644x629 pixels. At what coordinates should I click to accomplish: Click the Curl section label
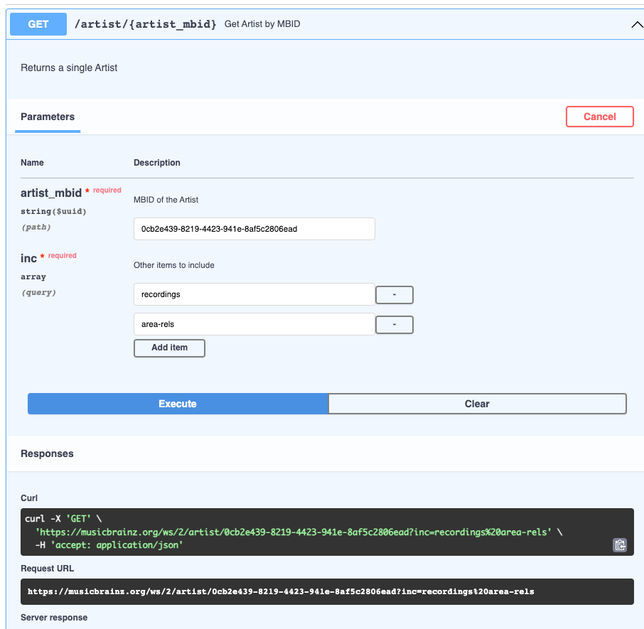(29, 498)
